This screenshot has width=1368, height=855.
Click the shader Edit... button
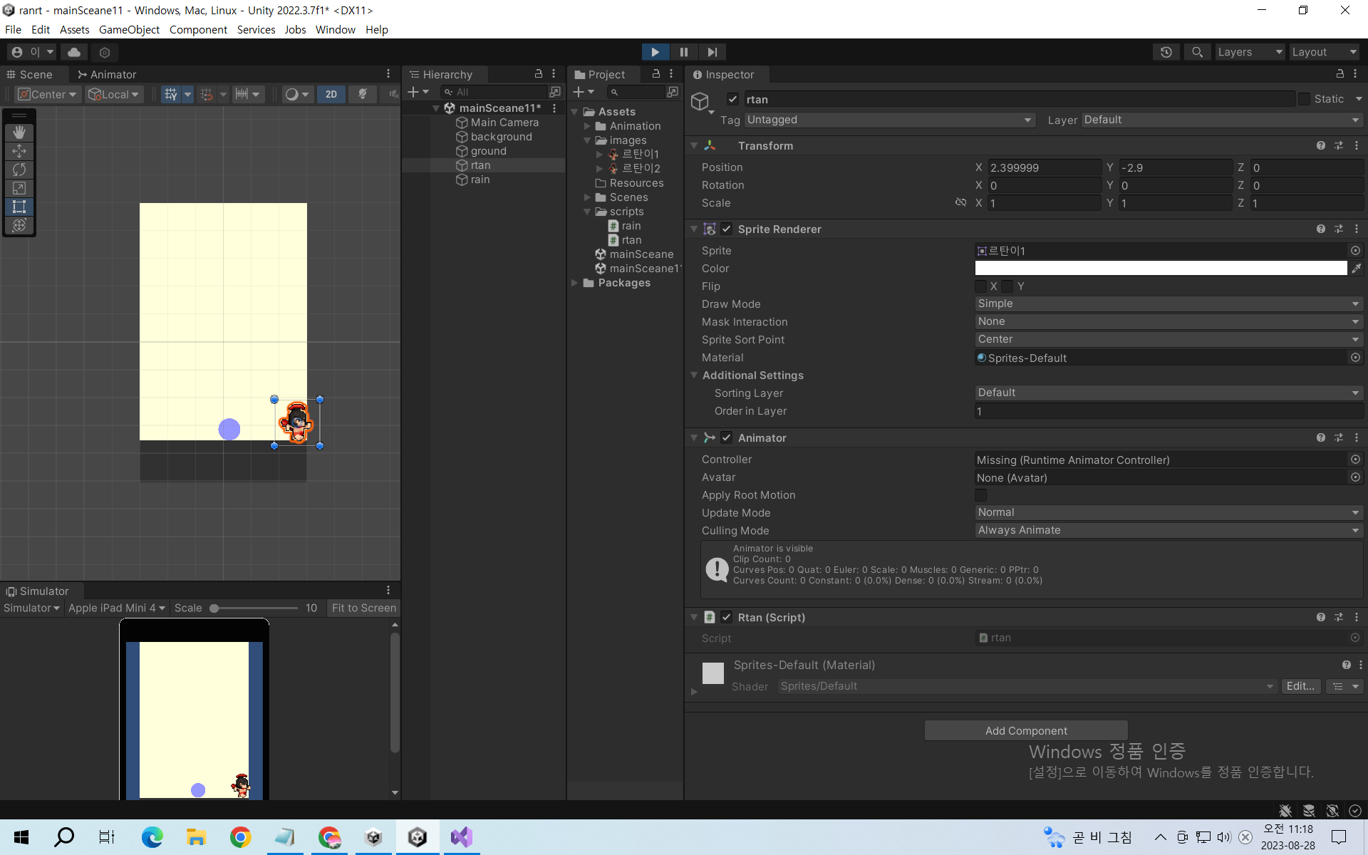click(1300, 686)
